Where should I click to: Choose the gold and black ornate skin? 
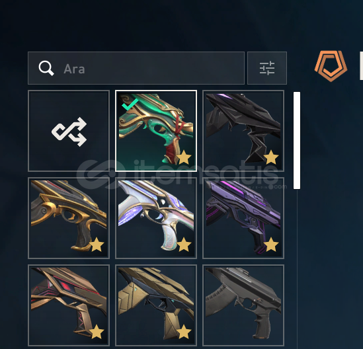coord(69,218)
